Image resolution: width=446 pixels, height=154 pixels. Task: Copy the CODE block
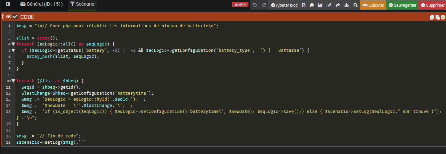coord(432,17)
